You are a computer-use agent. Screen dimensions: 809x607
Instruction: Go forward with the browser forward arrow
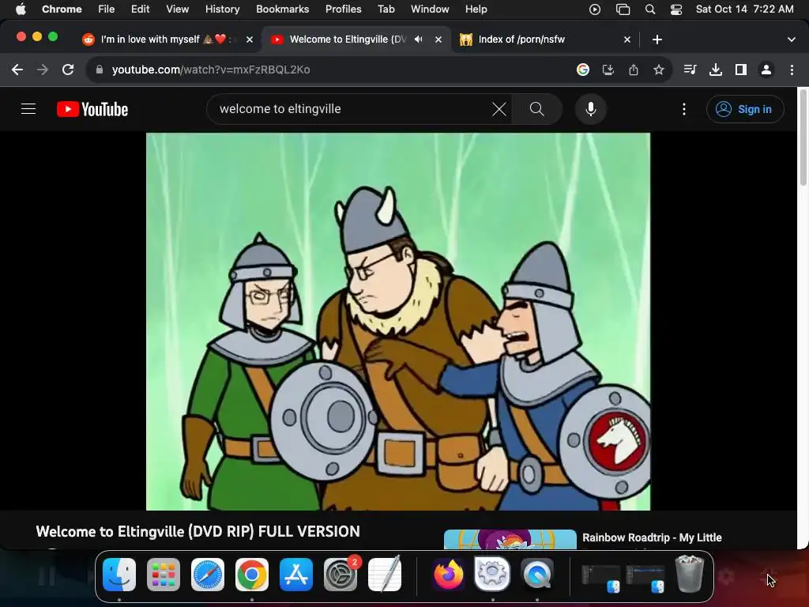(43, 70)
